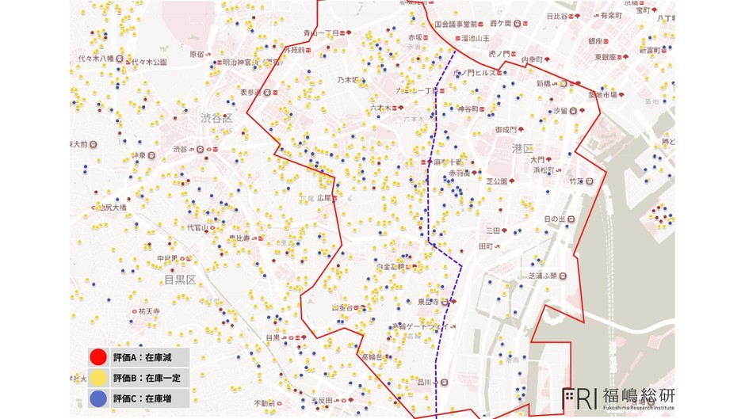
Task: Click the 渋谷 station label
Action: (x=180, y=149)
